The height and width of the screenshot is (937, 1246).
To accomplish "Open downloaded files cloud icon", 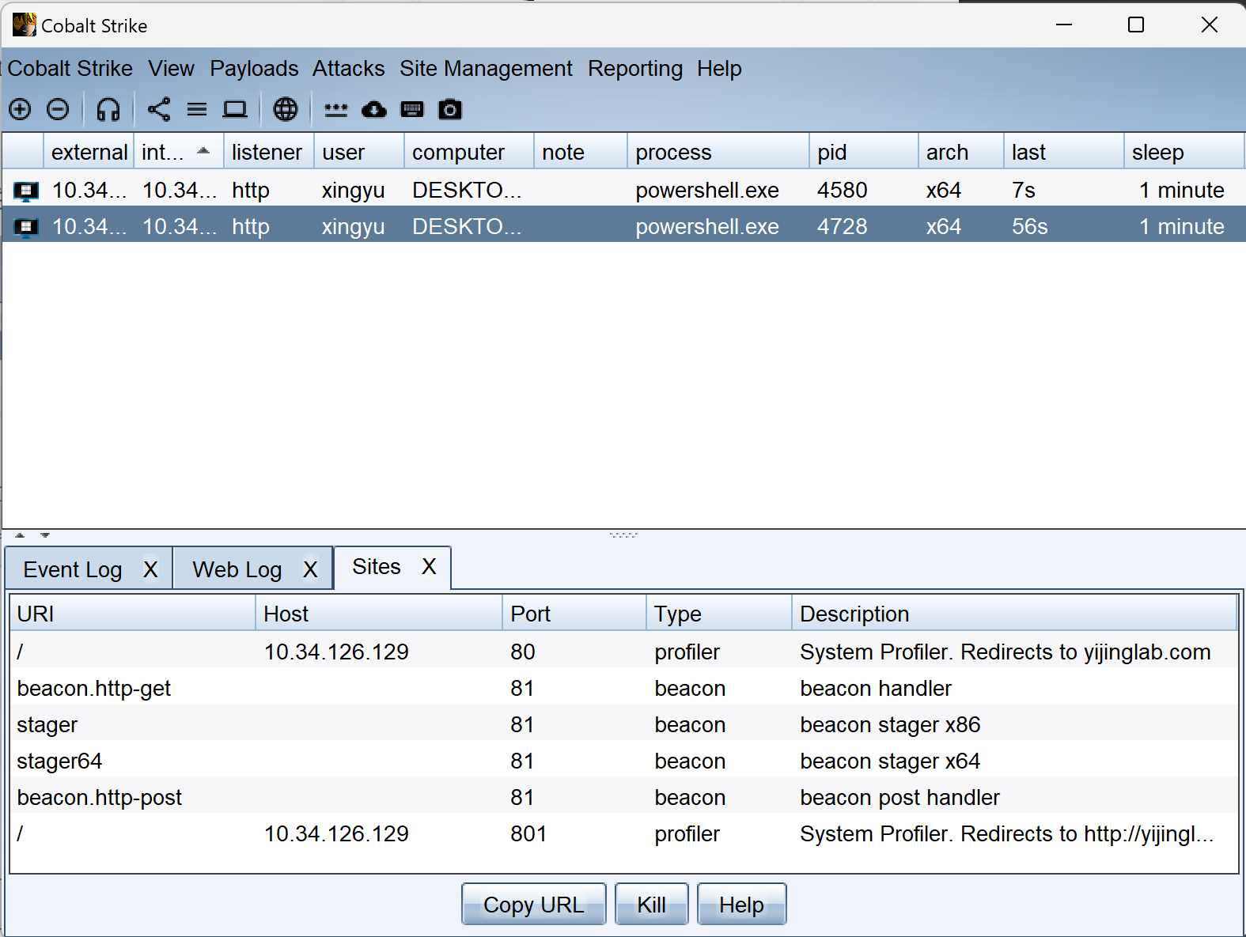I will (x=374, y=109).
